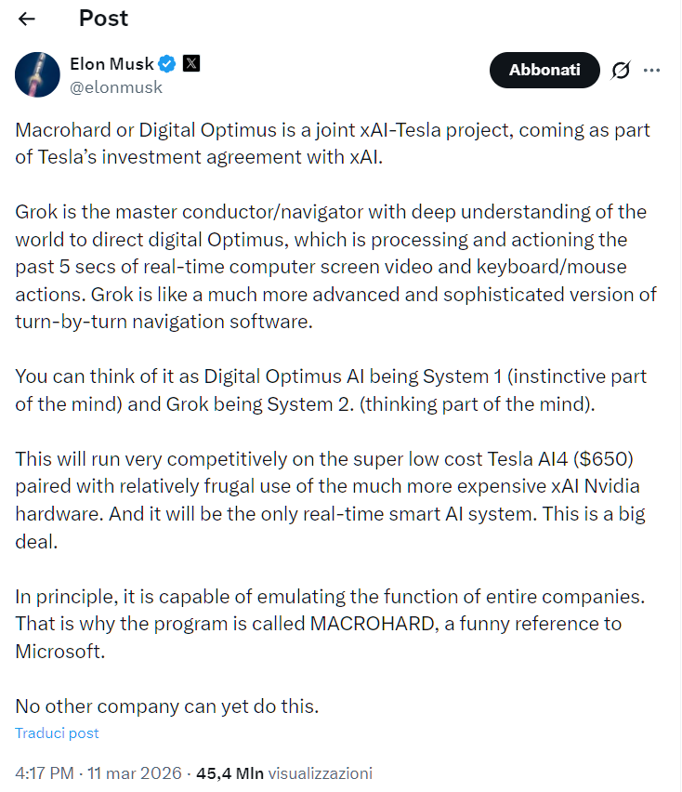Click the Elon Musk display name
This screenshot has width=682, height=792.
(x=111, y=64)
